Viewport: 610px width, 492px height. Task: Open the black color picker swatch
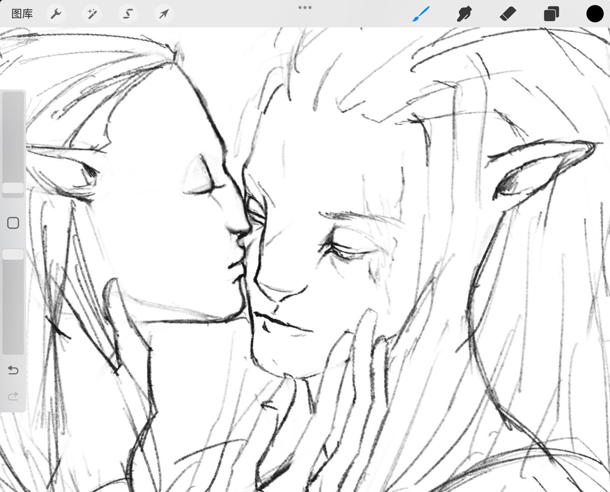595,14
